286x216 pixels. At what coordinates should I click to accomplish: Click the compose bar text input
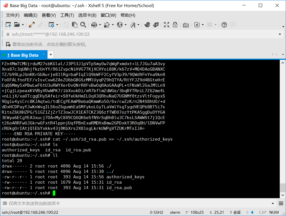tap(139, 204)
